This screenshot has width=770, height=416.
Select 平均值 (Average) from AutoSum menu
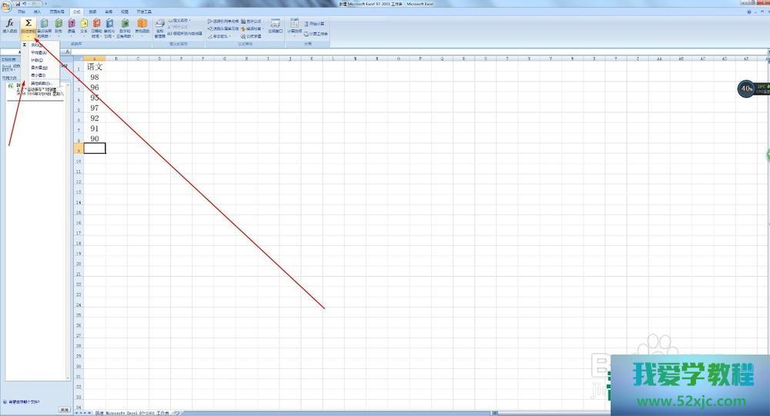(x=39, y=52)
